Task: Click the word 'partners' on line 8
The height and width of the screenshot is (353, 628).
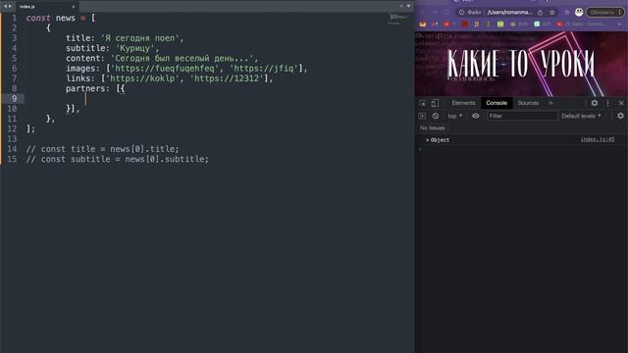Action: 85,88
